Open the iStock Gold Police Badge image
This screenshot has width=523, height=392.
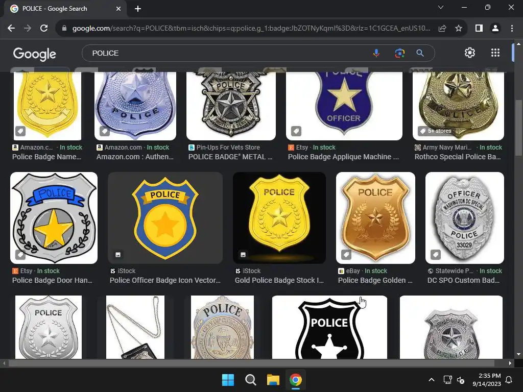279,218
